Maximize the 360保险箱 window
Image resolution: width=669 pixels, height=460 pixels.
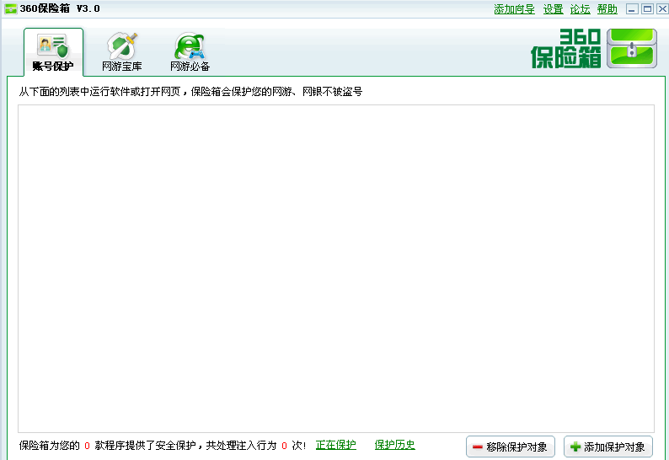(x=647, y=9)
